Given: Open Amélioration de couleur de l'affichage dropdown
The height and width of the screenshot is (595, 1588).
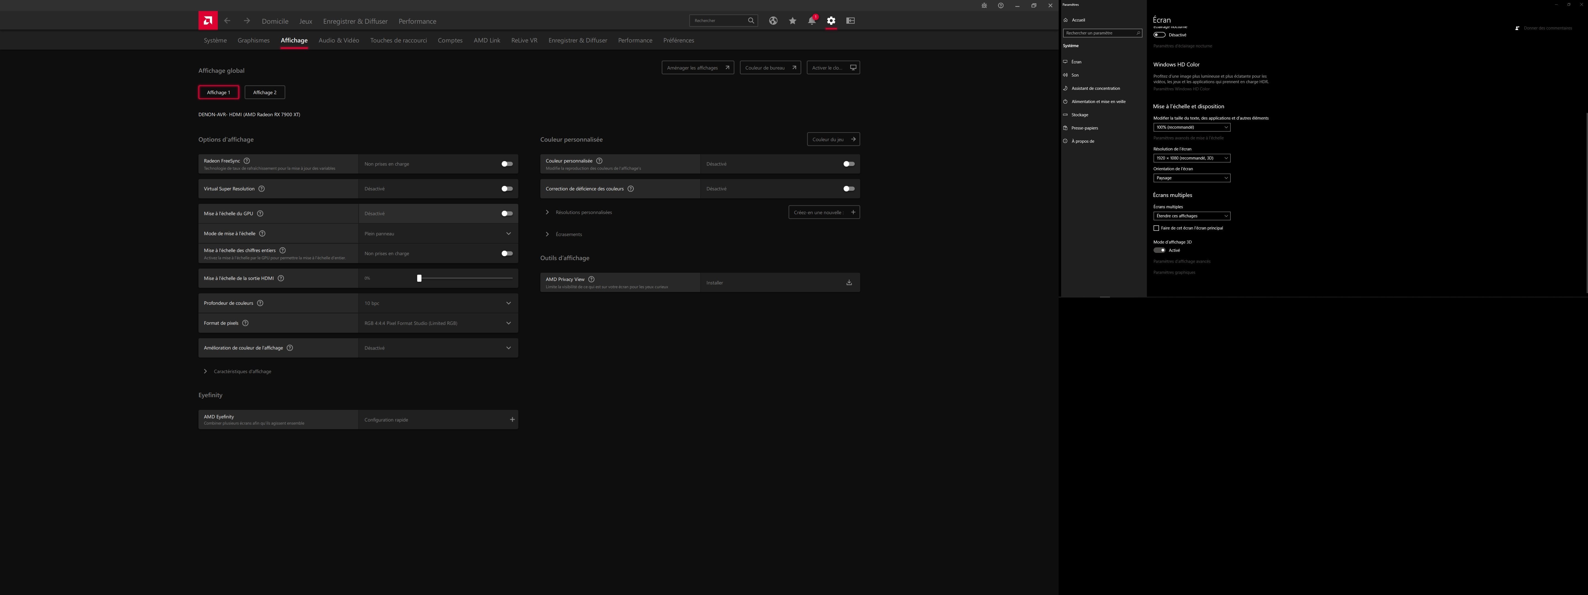Looking at the screenshot, I should tap(438, 348).
